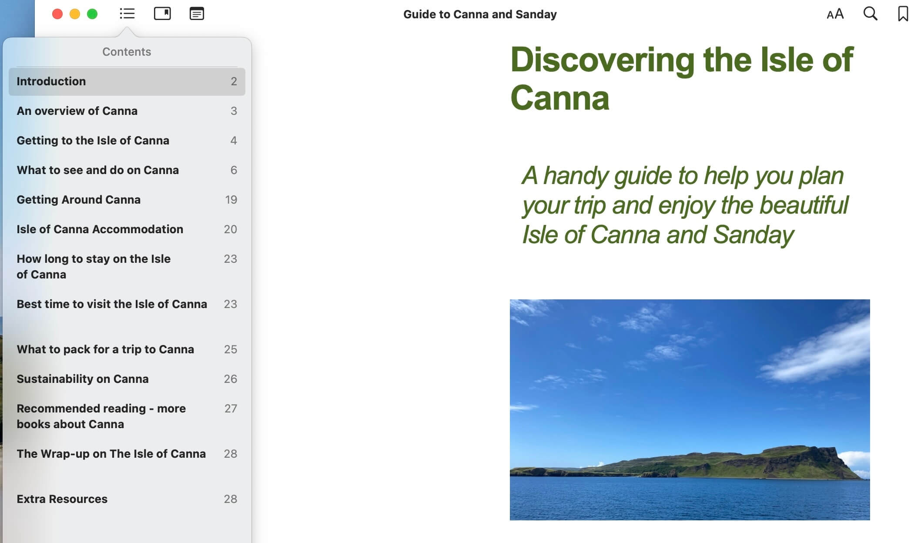Open the notes panel icon
Viewport: 921px width, 543px height.
pyautogui.click(x=197, y=14)
